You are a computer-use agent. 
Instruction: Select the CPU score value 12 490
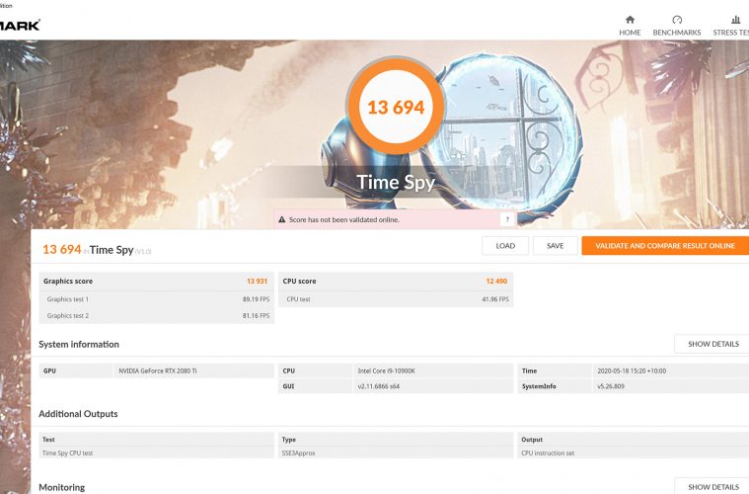click(496, 282)
